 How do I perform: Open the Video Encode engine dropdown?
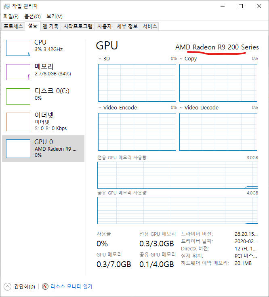pos(100,108)
